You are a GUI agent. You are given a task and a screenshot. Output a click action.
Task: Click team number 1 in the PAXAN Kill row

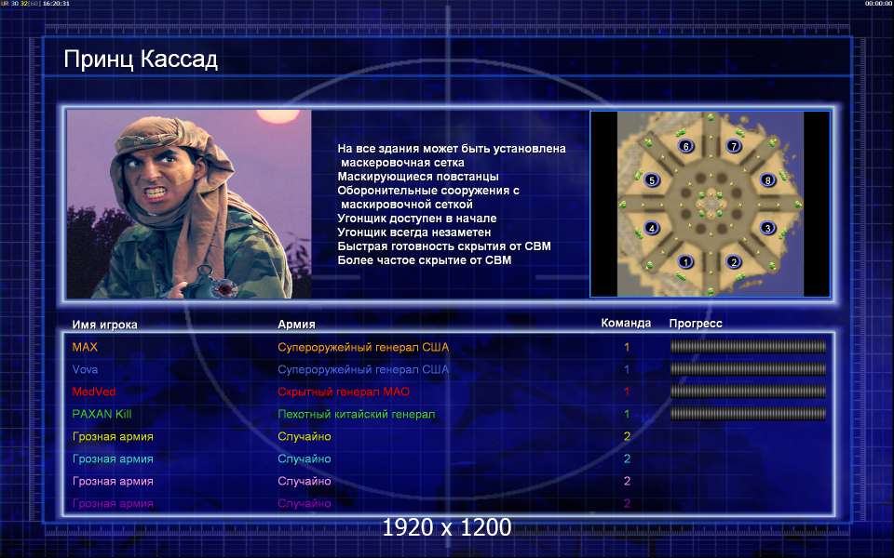[627, 414]
